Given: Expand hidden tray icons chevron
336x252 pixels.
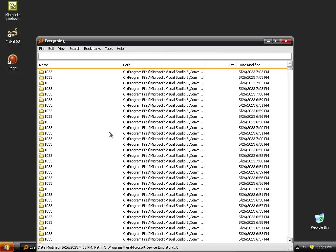Looking at the screenshot, I should (304, 247).
